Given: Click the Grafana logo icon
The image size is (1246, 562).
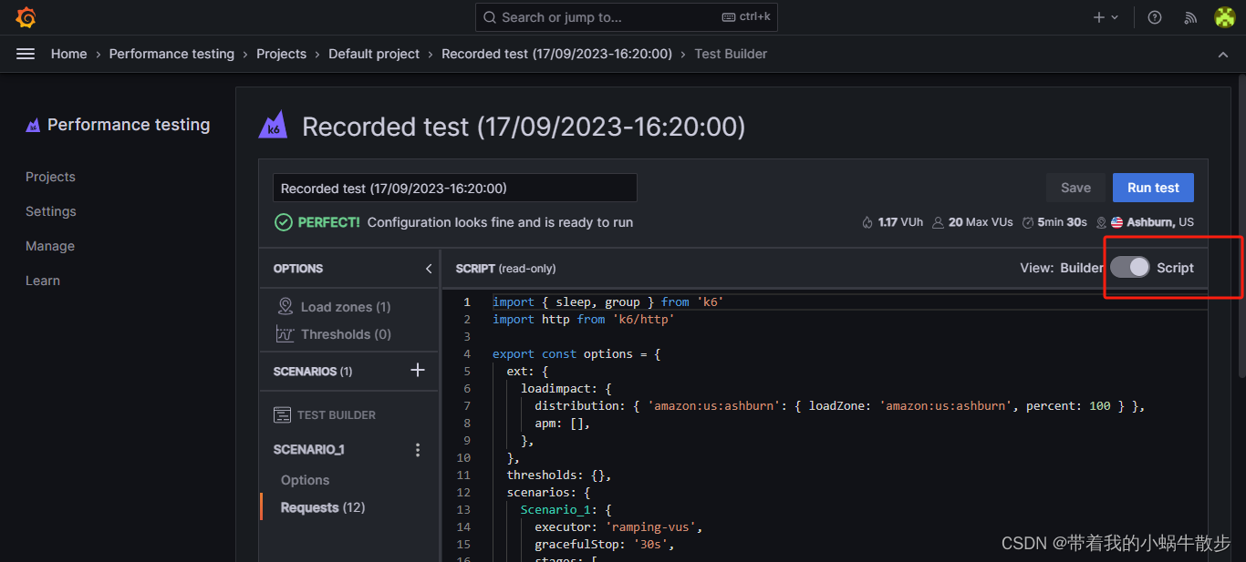Looking at the screenshot, I should click(x=26, y=17).
